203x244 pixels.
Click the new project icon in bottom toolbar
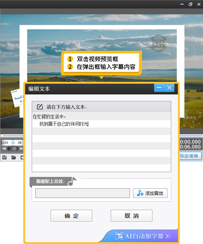4,157
